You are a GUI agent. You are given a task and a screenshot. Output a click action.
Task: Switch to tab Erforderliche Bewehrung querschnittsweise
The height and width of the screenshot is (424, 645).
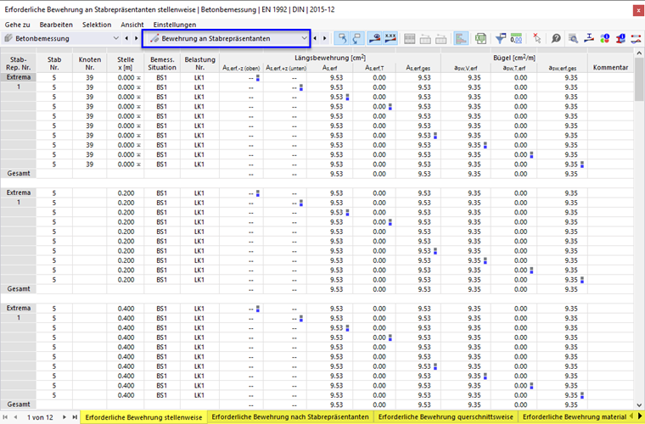[446, 417]
